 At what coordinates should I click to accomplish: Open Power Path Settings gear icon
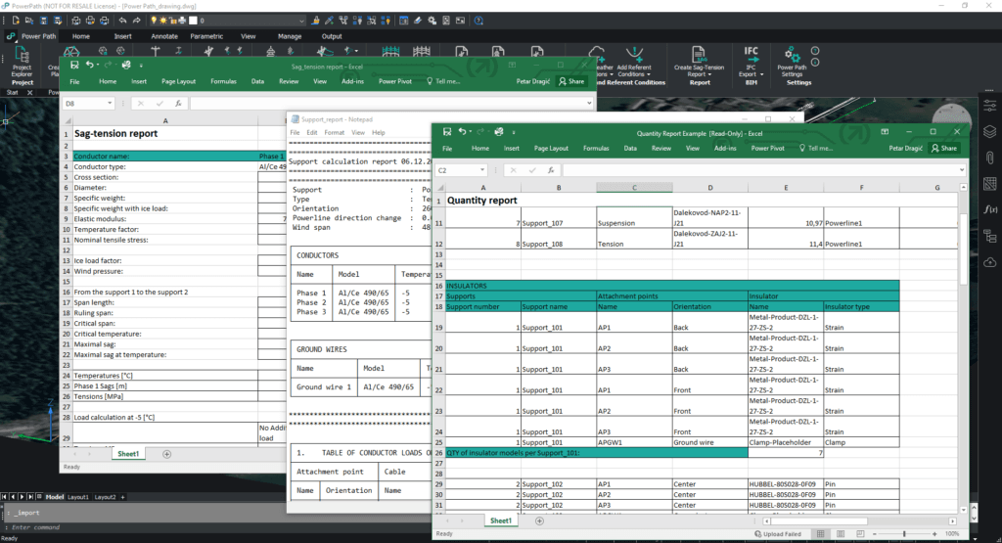(792, 55)
